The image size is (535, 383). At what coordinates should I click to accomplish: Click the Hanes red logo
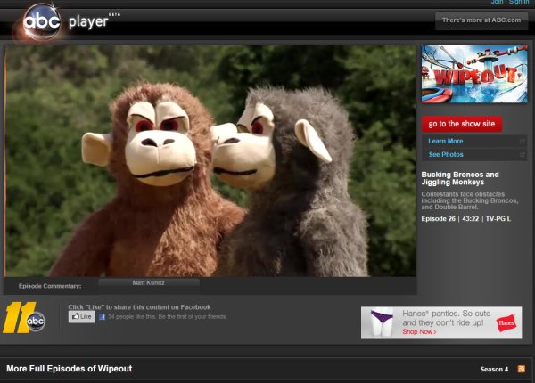point(506,322)
